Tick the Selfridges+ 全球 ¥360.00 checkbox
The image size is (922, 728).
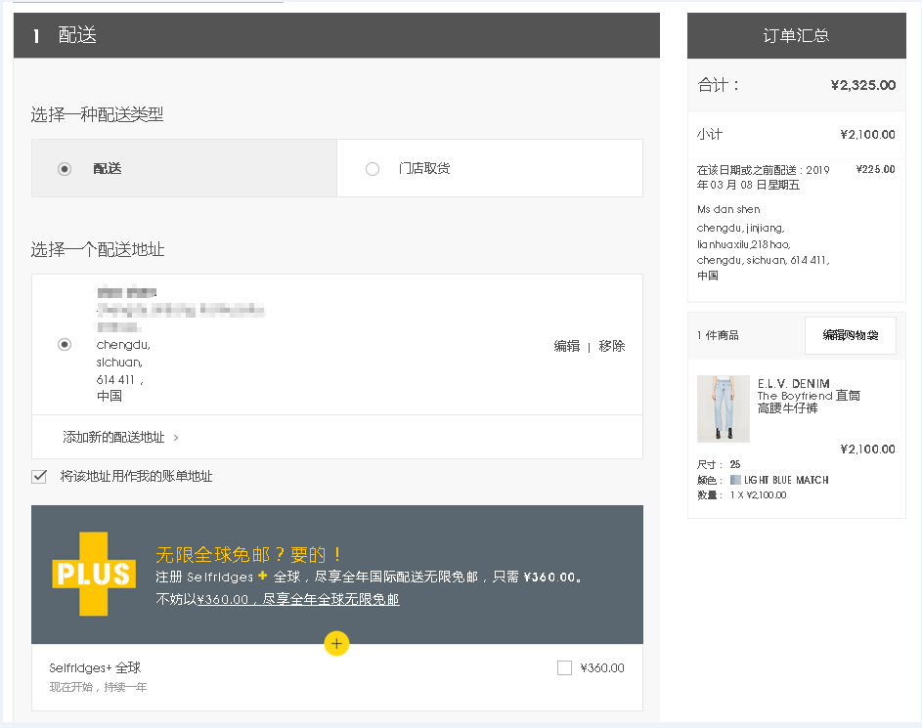click(x=564, y=668)
